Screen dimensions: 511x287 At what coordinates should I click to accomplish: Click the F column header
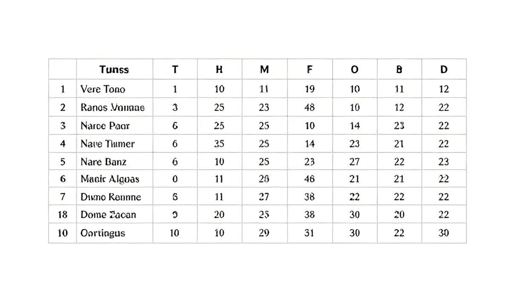tap(310, 69)
